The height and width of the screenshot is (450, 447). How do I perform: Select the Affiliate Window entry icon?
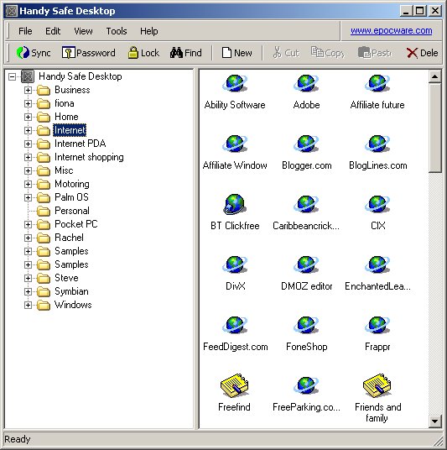pos(235,144)
